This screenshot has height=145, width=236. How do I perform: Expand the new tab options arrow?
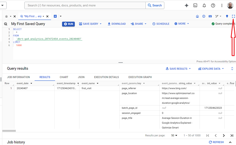pyautogui.click(x=61, y=16)
